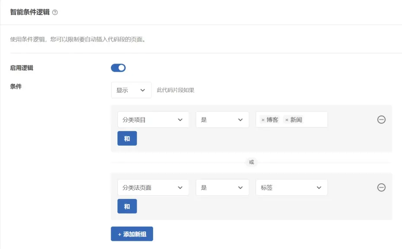Click the 和 button in the second group

[x=127, y=206]
